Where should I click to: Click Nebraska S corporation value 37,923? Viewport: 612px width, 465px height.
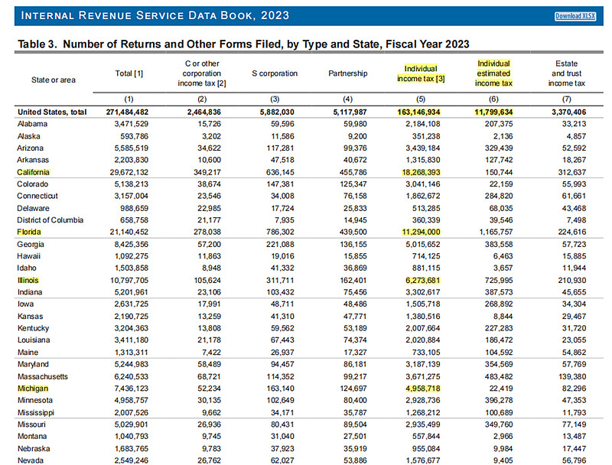click(282, 449)
